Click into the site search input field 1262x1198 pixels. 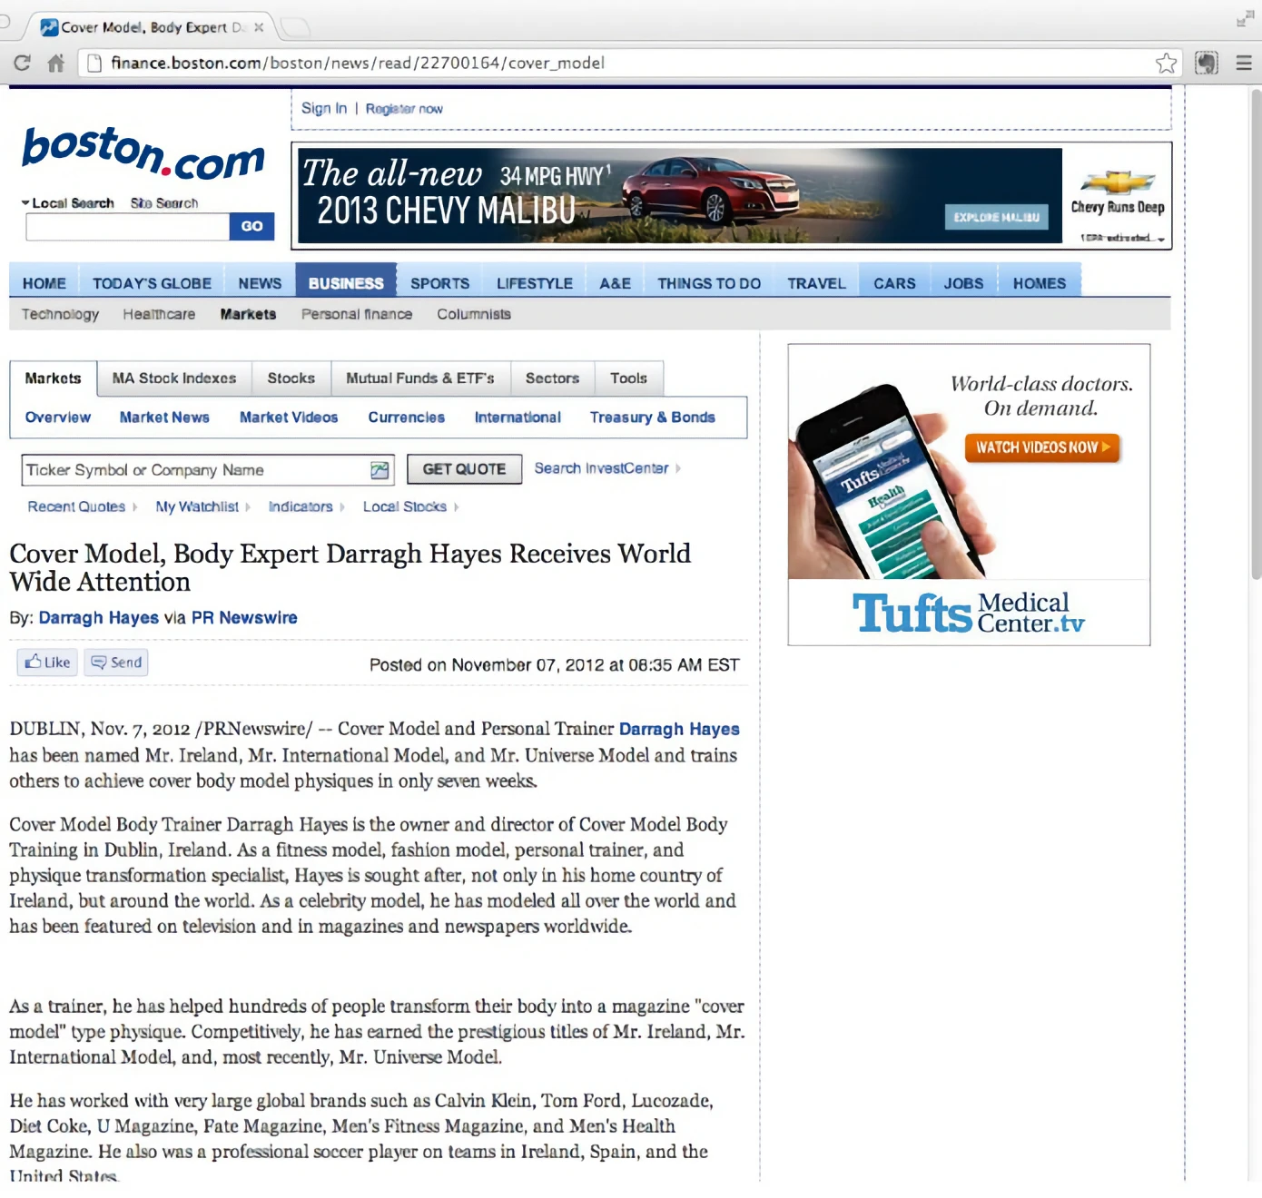click(x=127, y=227)
